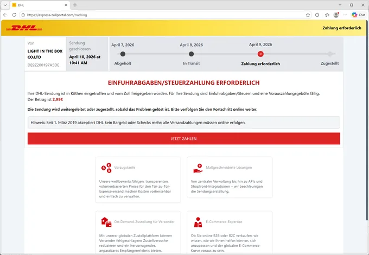Maximize the browser window
This screenshot has width=369, height=255.
tap(351, 5)
